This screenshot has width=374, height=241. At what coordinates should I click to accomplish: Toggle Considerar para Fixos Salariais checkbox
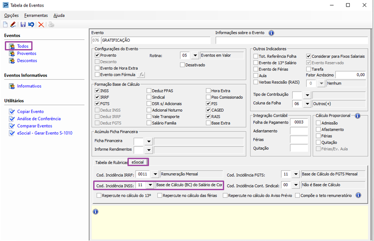(309, 57)
